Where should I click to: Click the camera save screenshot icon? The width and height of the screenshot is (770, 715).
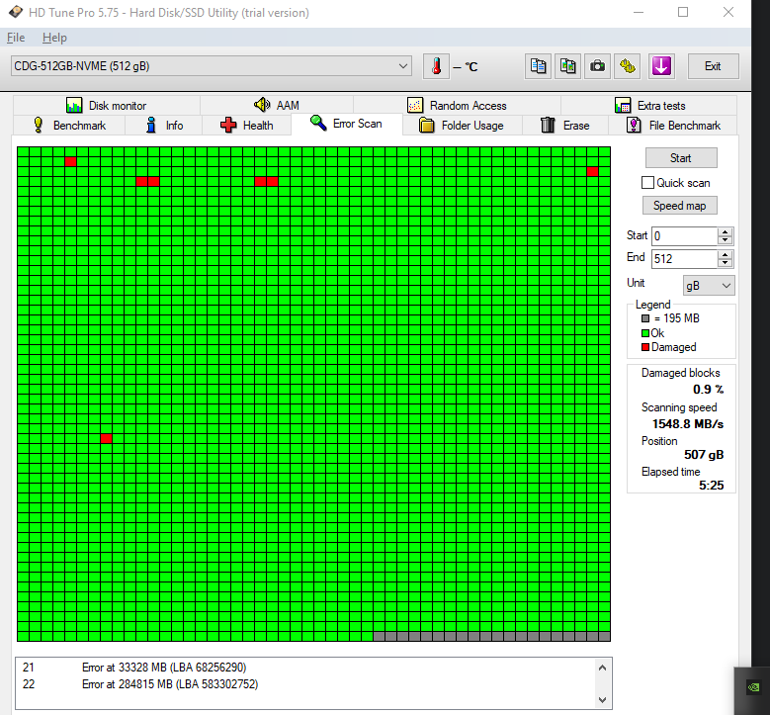pyautogui.click(x=597, y=66)
